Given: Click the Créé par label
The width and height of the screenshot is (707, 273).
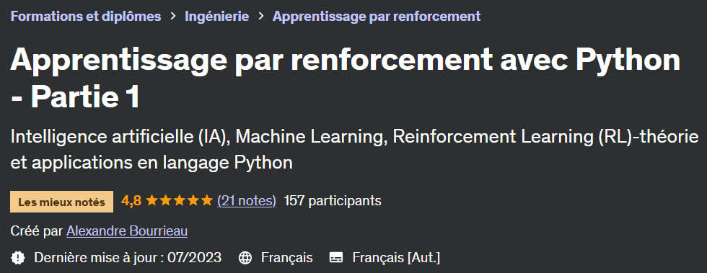Looking at the screenshot, I should [x=37, y=231].
